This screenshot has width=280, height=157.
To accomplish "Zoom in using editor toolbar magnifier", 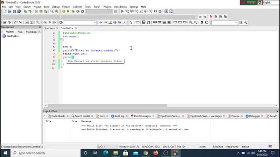I will point(191,22).
